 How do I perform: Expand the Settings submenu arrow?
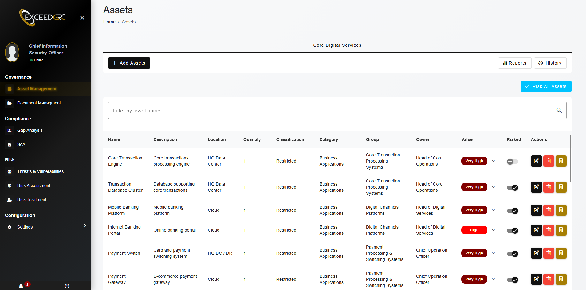(85, 226)
